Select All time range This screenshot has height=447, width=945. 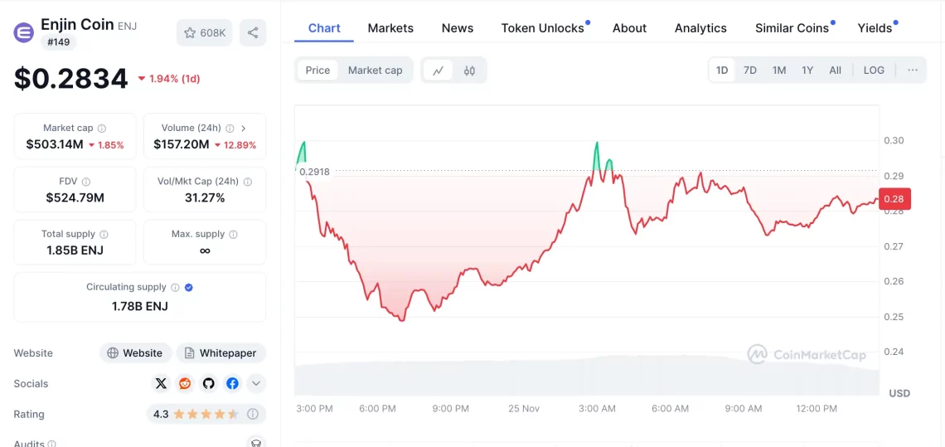pyautogui.click(x=836, y=70)
